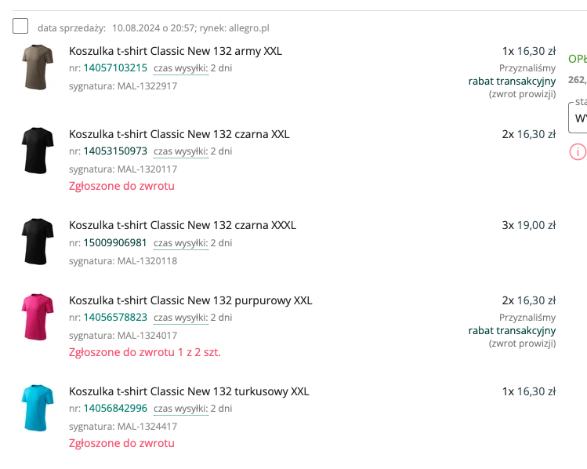Click the black XXXL t-shirt image
Viewport: 587px width, 469px height.
click(37, 241)
